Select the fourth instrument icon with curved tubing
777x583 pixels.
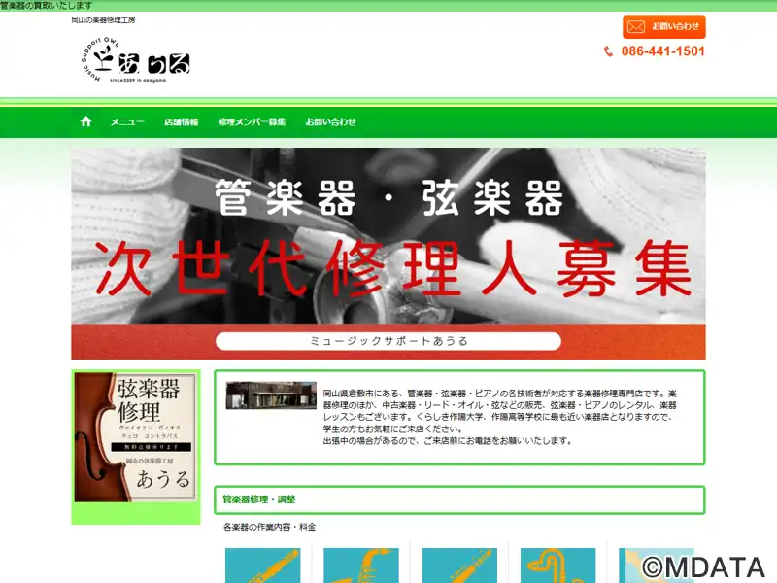pyautogui.click(x=557, y=566)
